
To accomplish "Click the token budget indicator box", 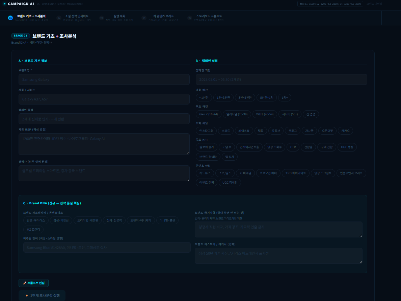I will click(x=330, y=4).
